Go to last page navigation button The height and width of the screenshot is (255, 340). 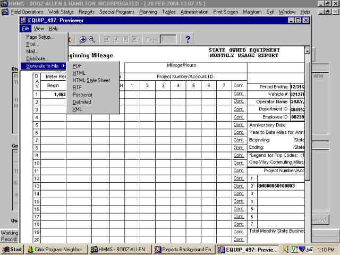[x=135, y=39]
